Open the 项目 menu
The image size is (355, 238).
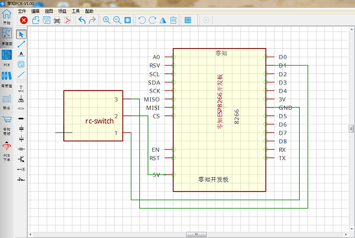(62, 11)
